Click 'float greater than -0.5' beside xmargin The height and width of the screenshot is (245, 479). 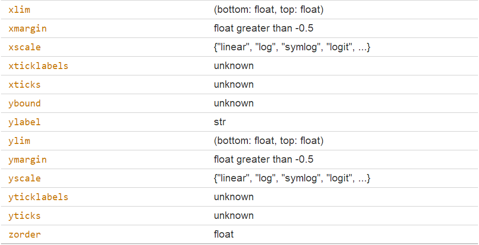click(x=263, y=29)
